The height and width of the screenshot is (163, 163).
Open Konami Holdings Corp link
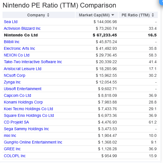[23, 102]
